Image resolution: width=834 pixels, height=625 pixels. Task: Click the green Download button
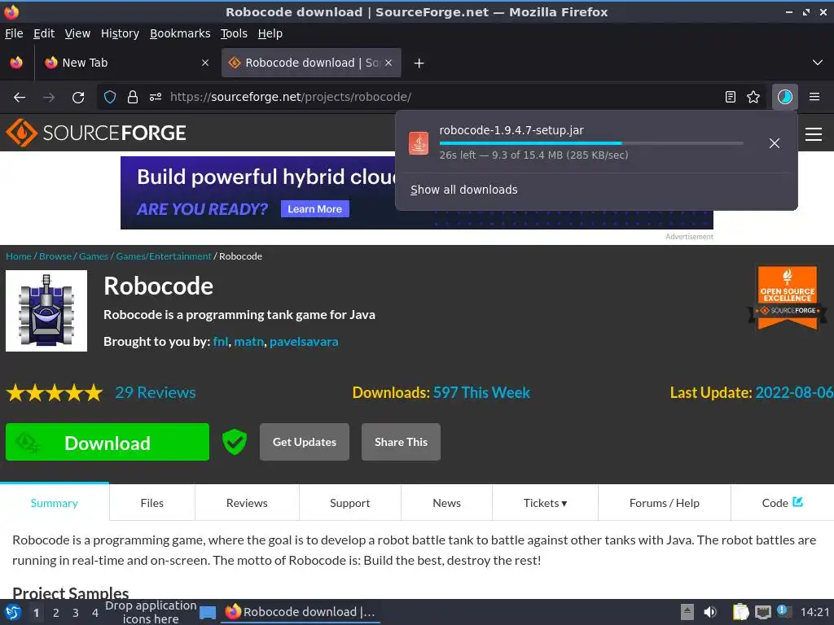108,442
